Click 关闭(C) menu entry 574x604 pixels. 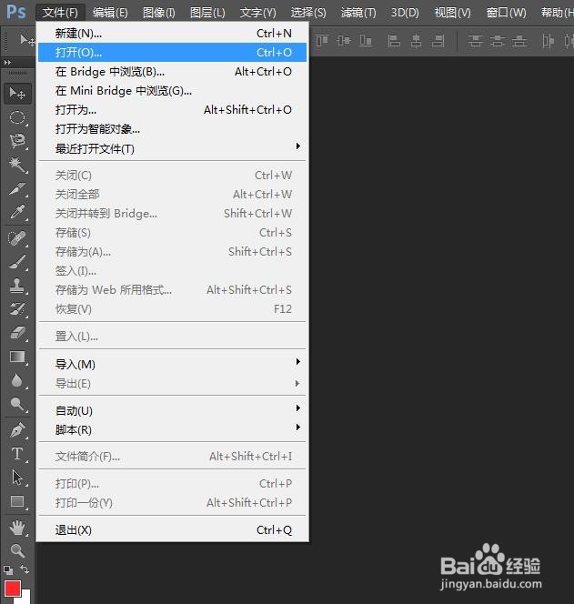coord(173,176)
